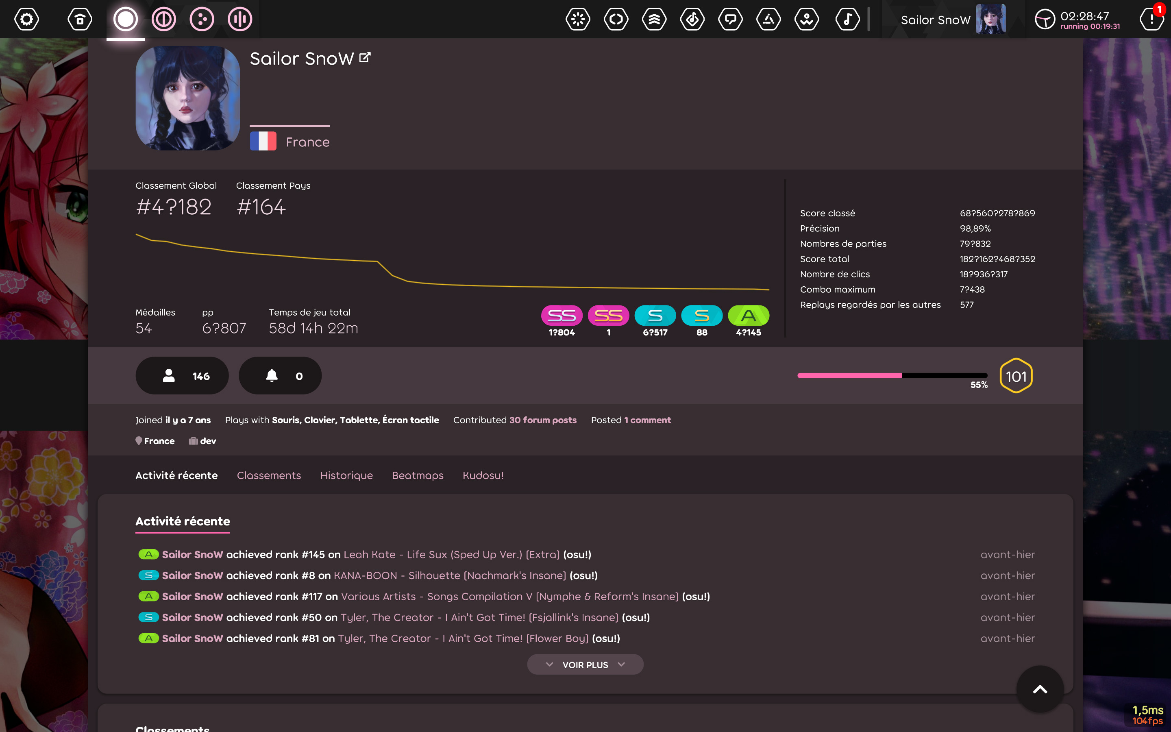Select the osu!catch ruleset icon
Viewport: 1171px width, 732px height.
(202, 20)
